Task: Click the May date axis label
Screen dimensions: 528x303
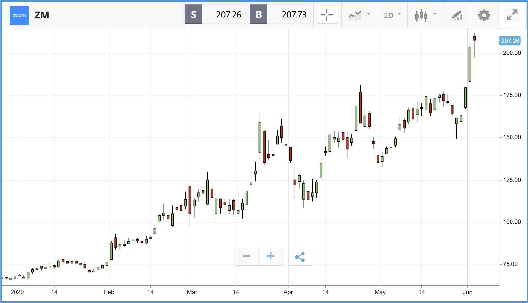Action: [x=380, y=292]
